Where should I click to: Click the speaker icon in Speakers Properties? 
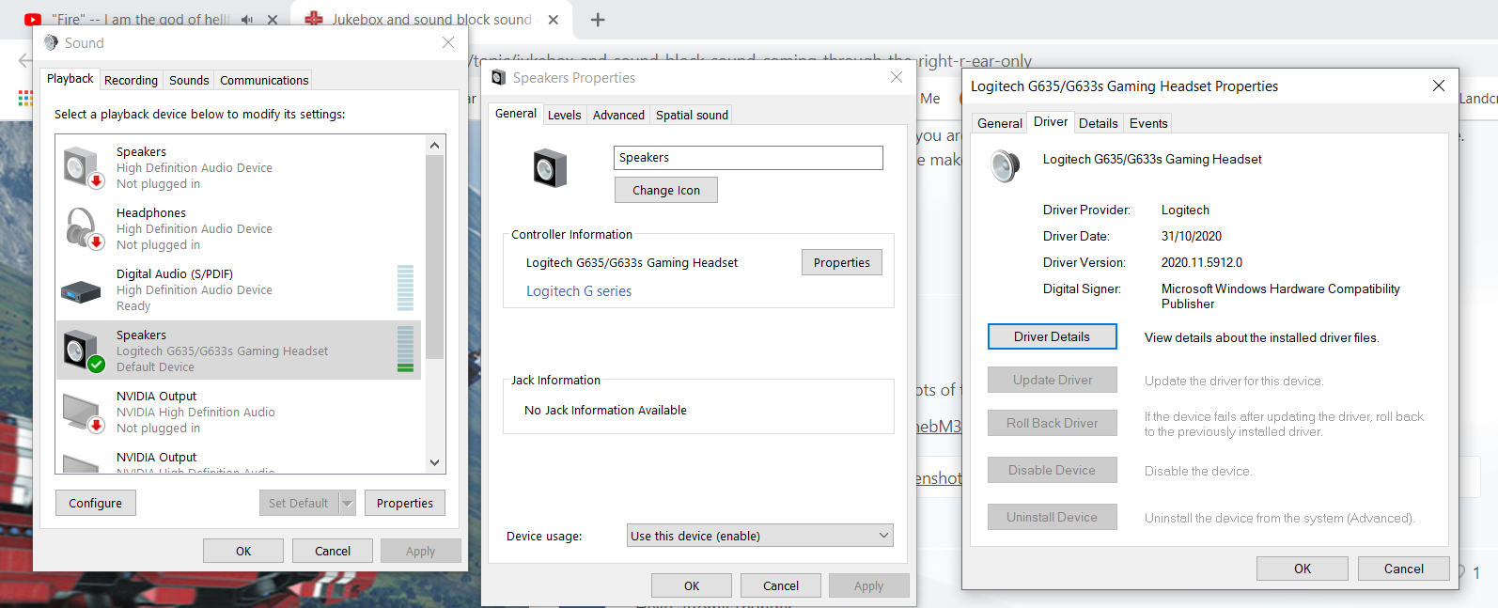click(x=550, y=169)
